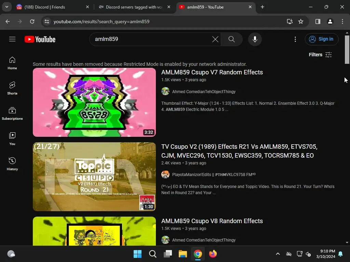Clear the search box with X icon

pyautogui.click(x=215, y=40)
